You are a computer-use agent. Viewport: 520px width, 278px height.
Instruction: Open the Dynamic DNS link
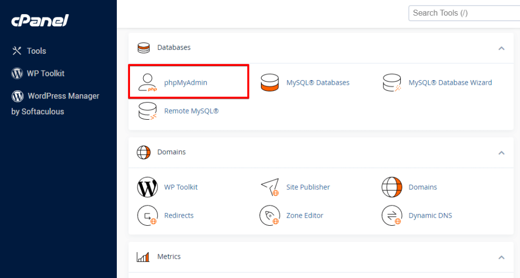(x=430, y=216)
